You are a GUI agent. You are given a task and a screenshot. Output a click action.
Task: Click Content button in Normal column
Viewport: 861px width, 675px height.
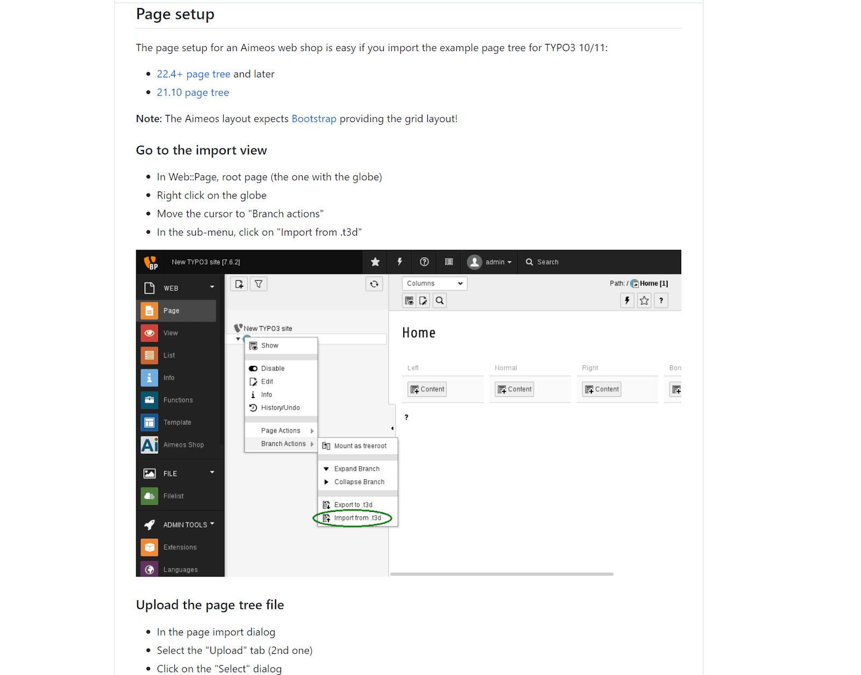coord(514,389)
